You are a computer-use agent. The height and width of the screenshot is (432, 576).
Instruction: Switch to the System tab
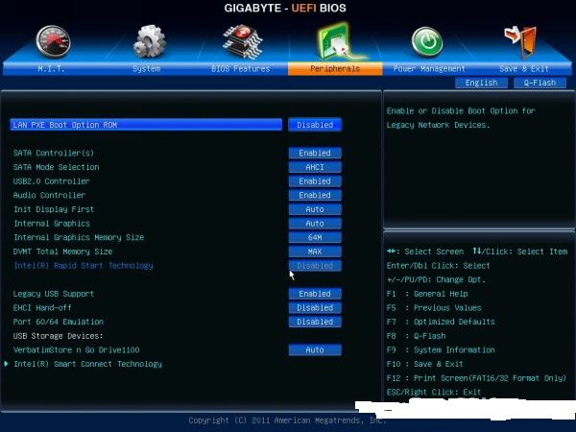tap(146, 69)
